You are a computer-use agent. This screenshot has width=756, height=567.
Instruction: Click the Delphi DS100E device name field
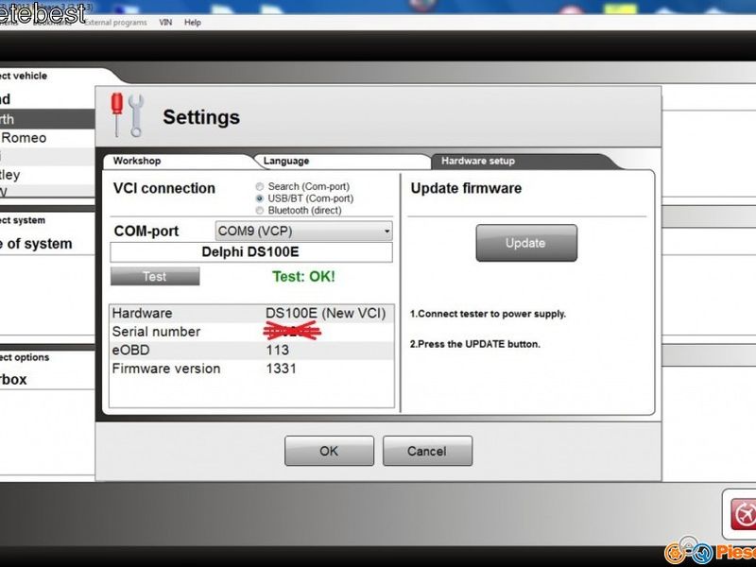tap(251, 252)
